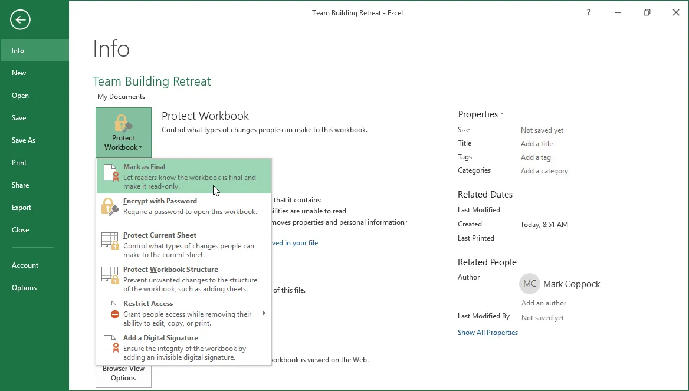Viewport: 689px width, 391px height.
Task: Go to Export in the left menu
Action: 22,208
